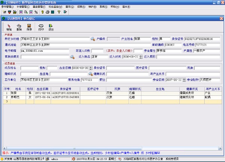Open the 查询 menu

pyautogui.click(x=70, y=7)
